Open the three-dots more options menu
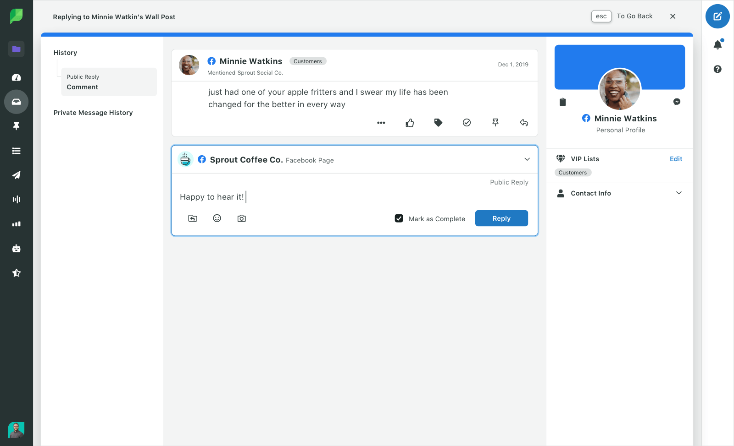734x446 pixels. coord(381,123)
